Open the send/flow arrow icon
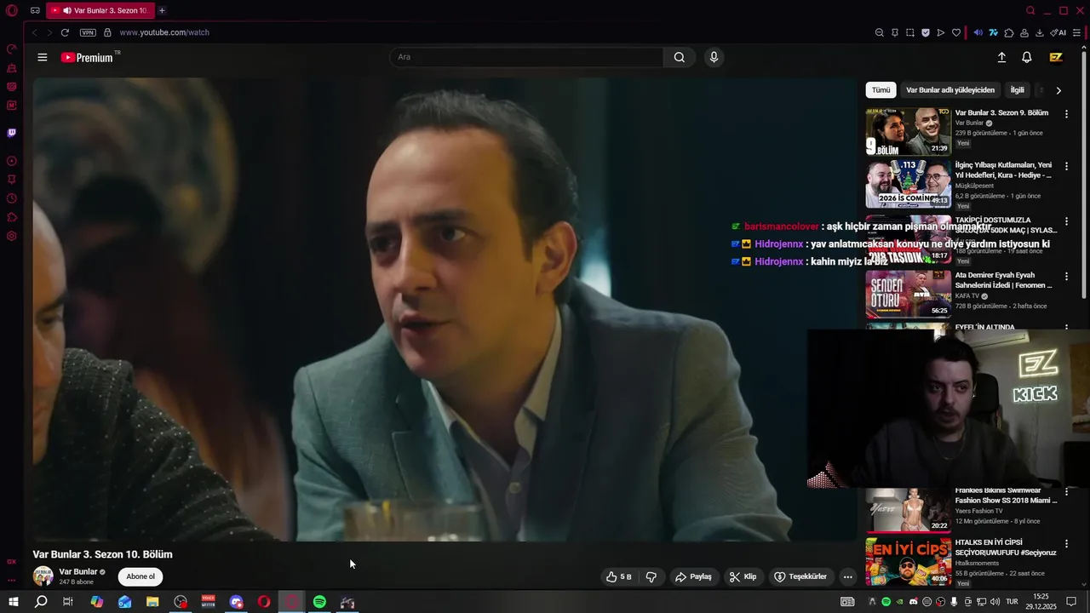Screen dimensions: 1090x613 941,32
